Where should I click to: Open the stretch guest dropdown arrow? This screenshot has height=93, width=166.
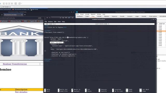(x=21, y=4)
